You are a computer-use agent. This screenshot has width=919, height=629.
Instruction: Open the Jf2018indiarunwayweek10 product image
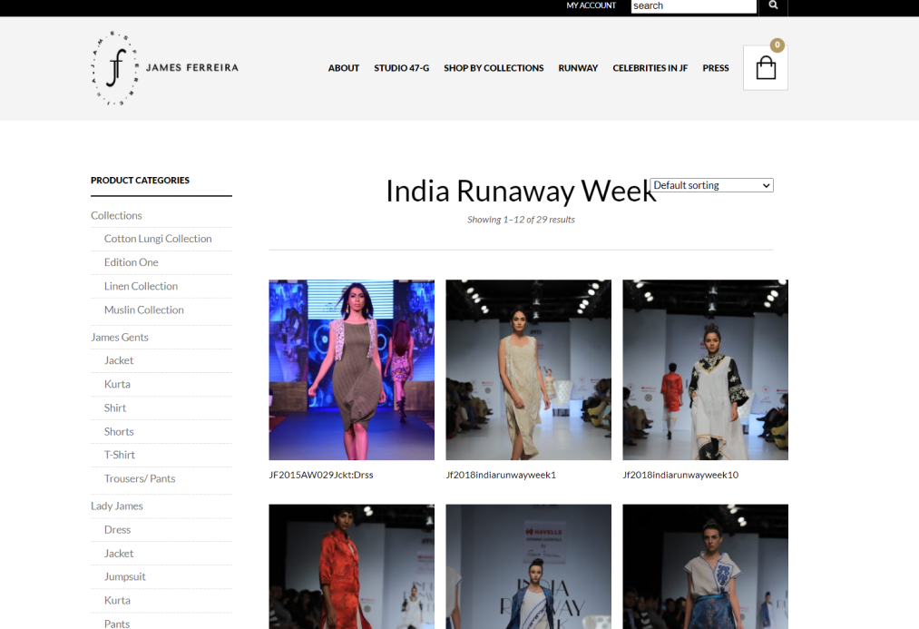click(x=705, y=370)
